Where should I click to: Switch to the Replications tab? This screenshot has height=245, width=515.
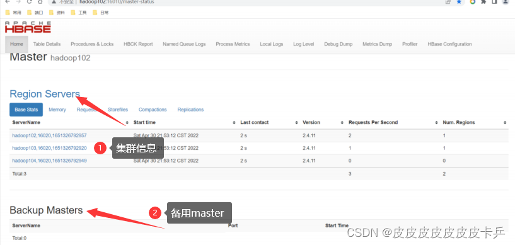pyautogui.click(x=190, y=110)
